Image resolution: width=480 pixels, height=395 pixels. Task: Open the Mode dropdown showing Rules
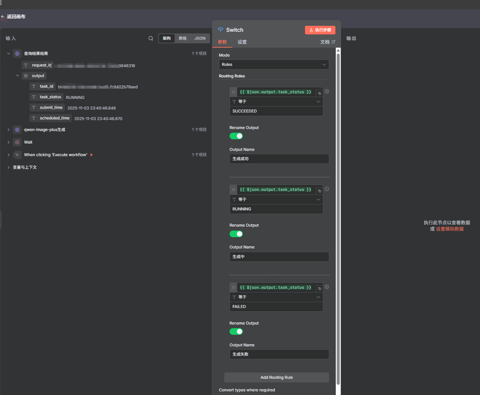[x=274, y=65]
